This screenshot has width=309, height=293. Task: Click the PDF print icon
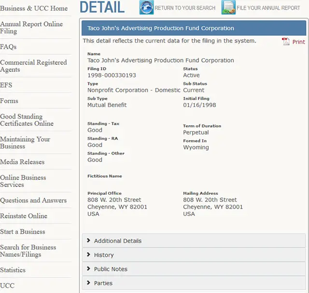pos(285,41)
